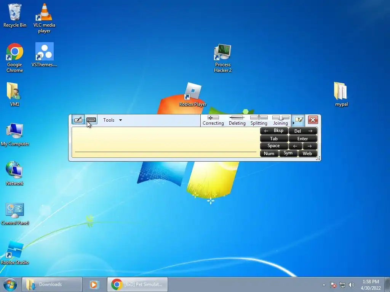The width and height of the screenshot is (390, 292).
Task: Switch to the touch keyboard mode
Action: (x=91, y=120)
